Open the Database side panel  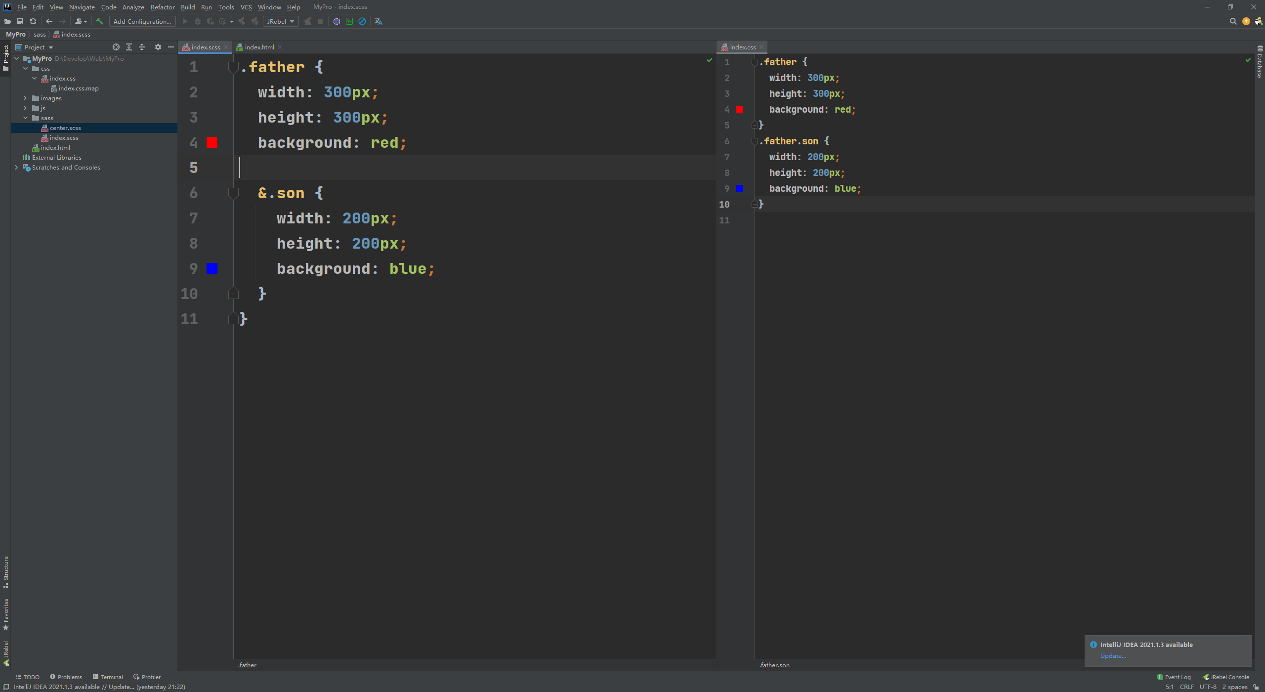(1260, 62)
